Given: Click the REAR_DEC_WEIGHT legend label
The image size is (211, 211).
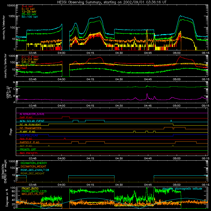Looking at the screenshot, I should [x=32, y=174].
